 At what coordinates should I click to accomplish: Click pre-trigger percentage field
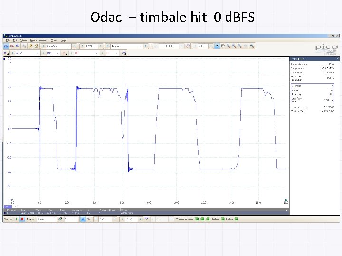tap(132, 219)
